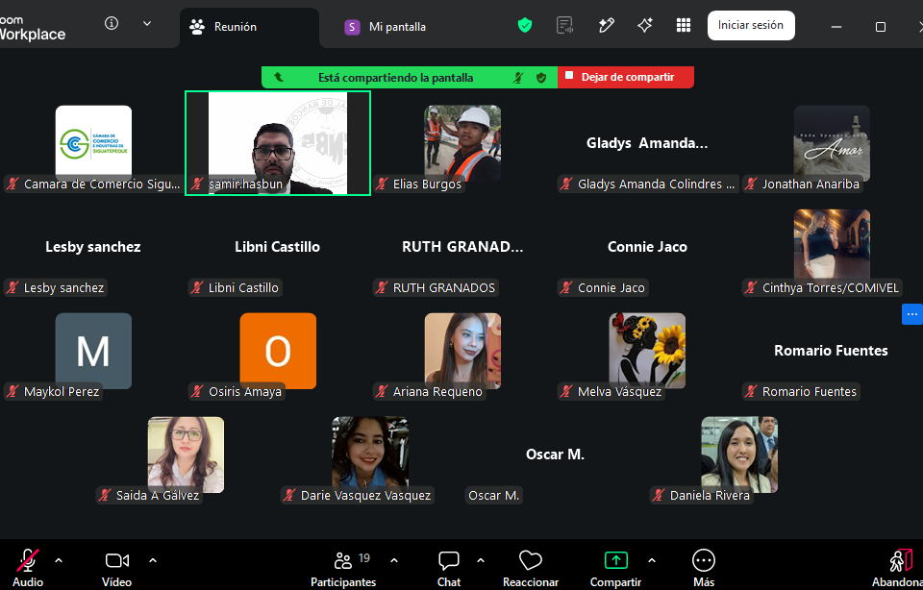The image size is (923, 590).
Task: Open the apps grid icon
Action: point(684,25)
